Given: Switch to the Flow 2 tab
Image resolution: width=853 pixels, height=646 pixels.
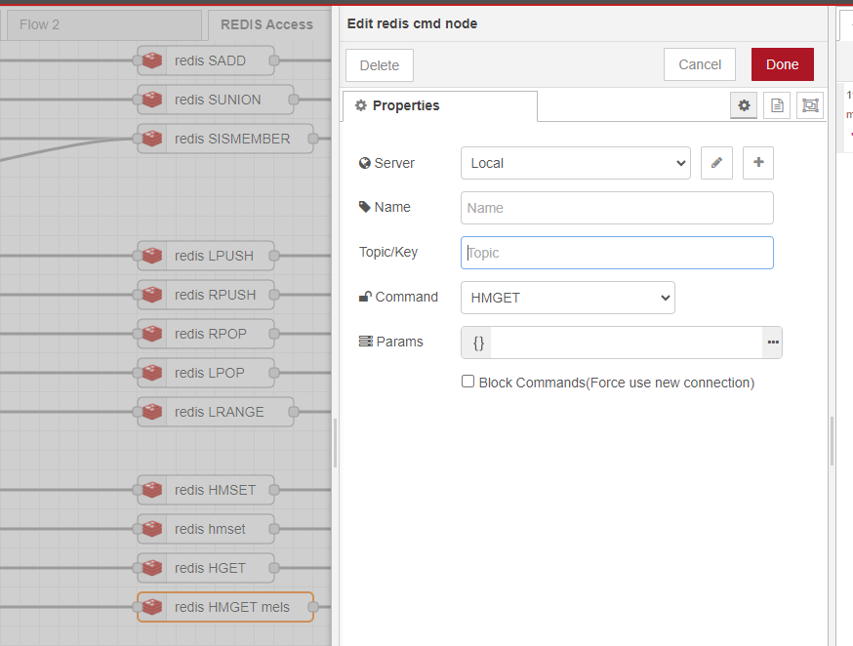Looking at the screenshot, I should click(x=103, y=25).
